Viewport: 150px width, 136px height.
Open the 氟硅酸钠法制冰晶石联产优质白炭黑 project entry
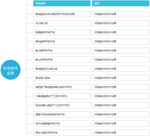pyautogui.click(x=62, y=14)
